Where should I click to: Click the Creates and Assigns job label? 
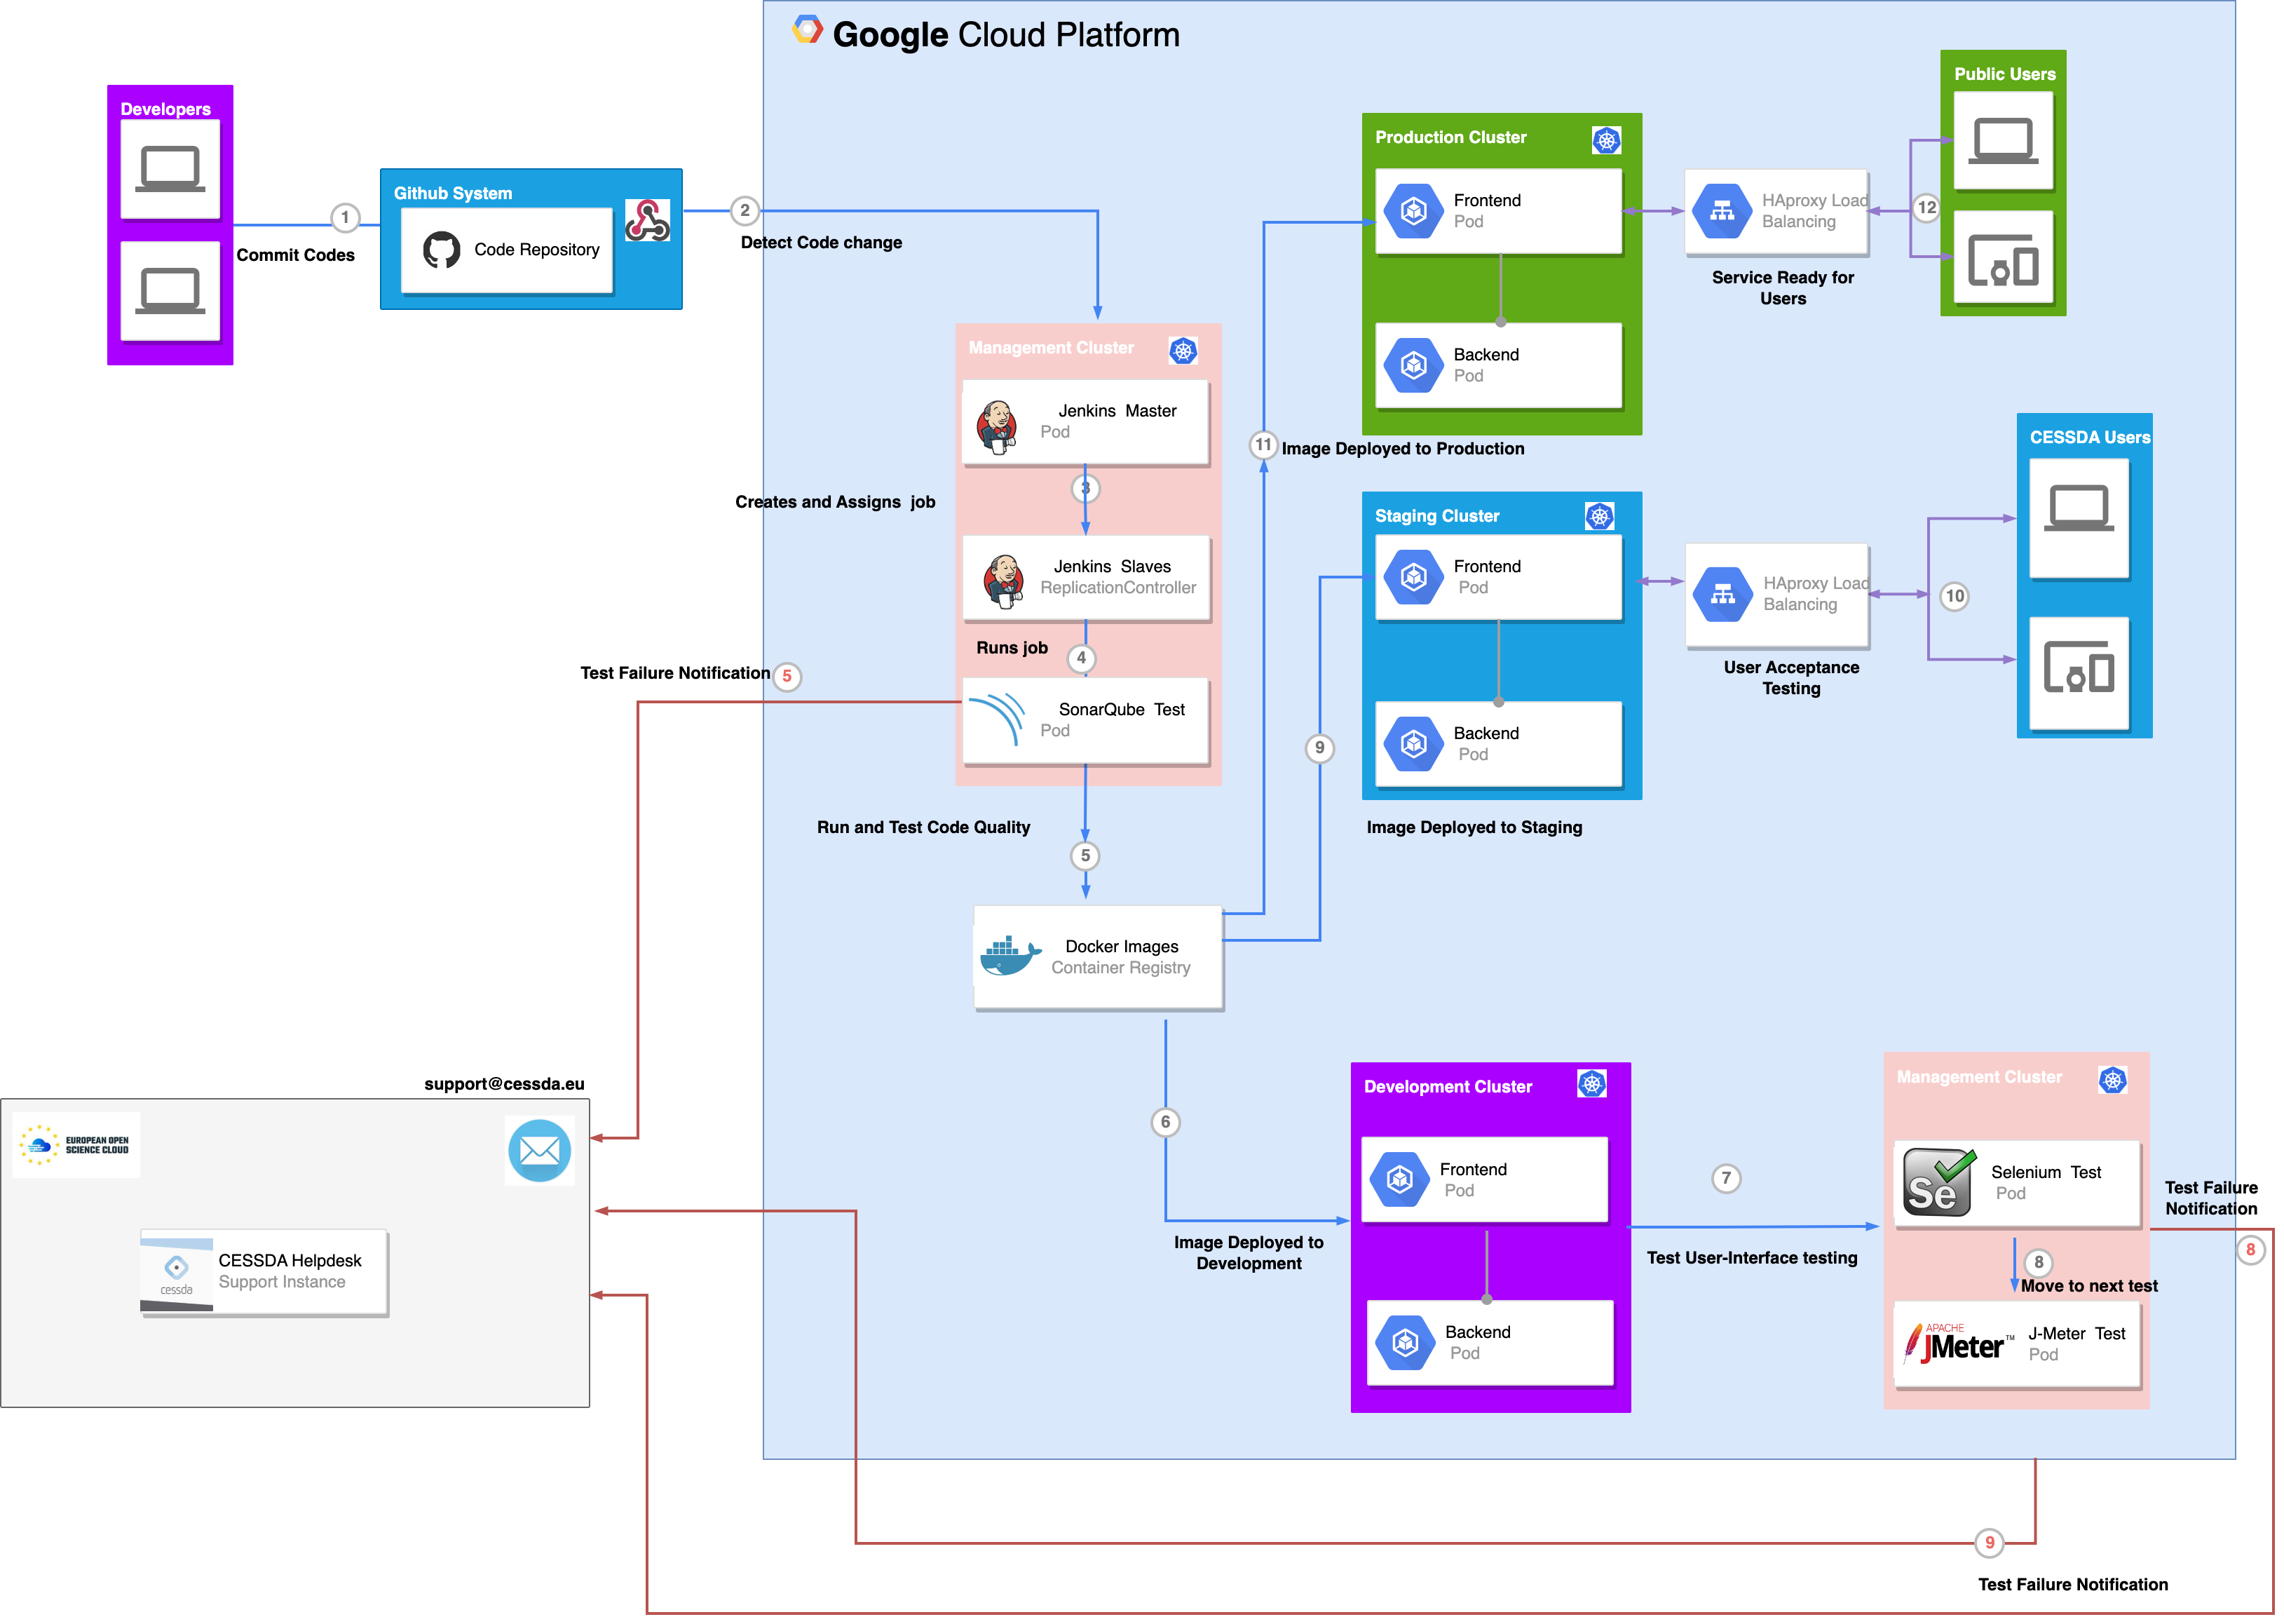[x=836, y=502]
